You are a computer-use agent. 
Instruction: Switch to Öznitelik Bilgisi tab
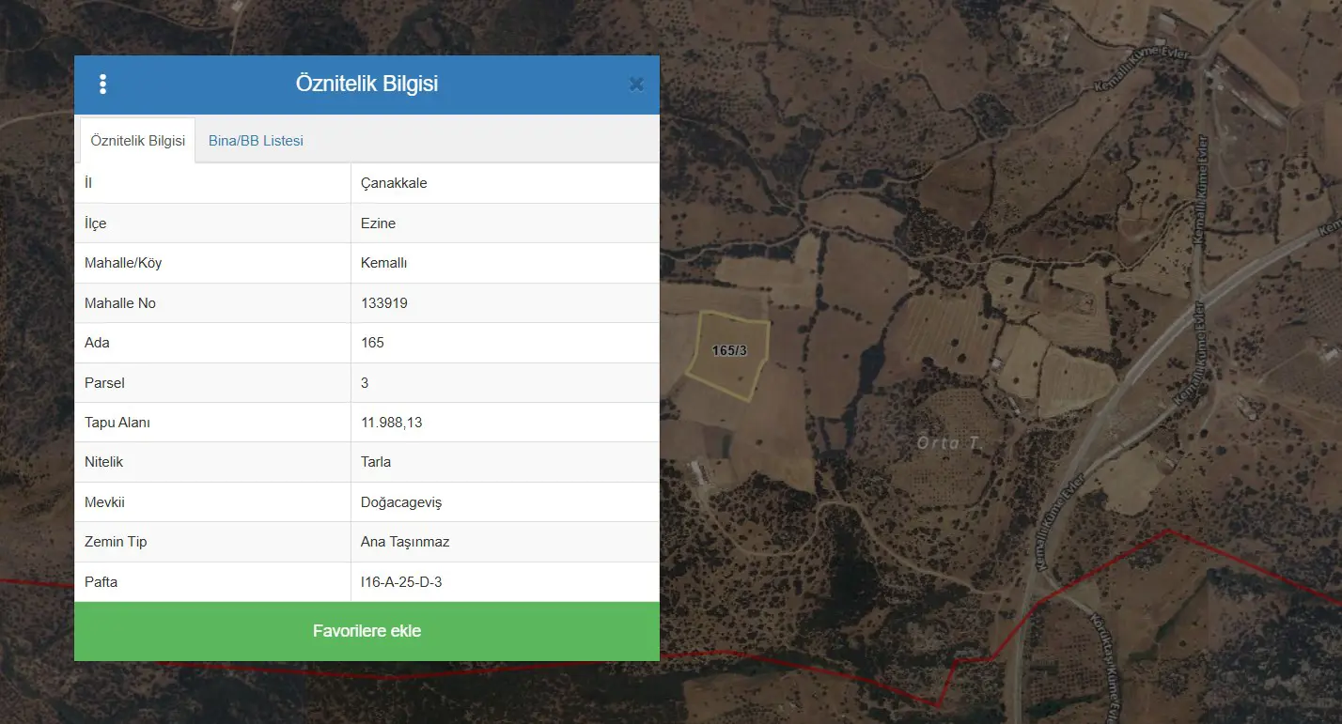click(x=137, y=141)
